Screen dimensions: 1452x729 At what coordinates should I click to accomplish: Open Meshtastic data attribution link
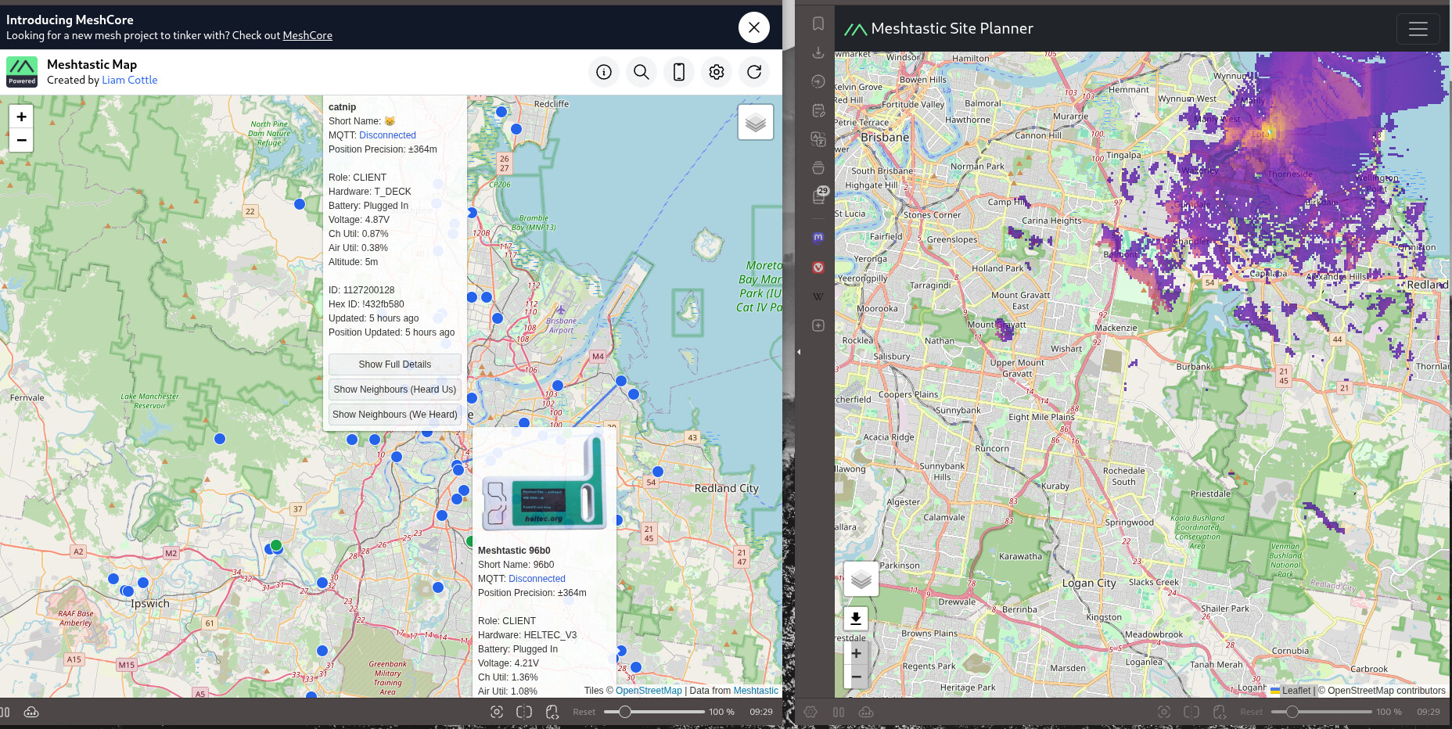[756, 691]
